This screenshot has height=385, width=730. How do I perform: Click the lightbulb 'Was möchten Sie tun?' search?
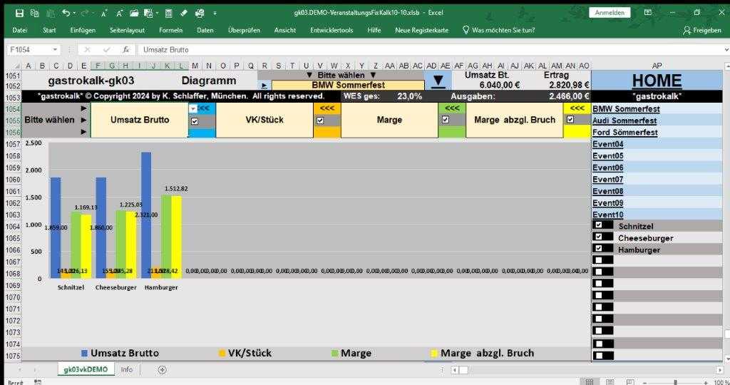(x=498, y=30)
